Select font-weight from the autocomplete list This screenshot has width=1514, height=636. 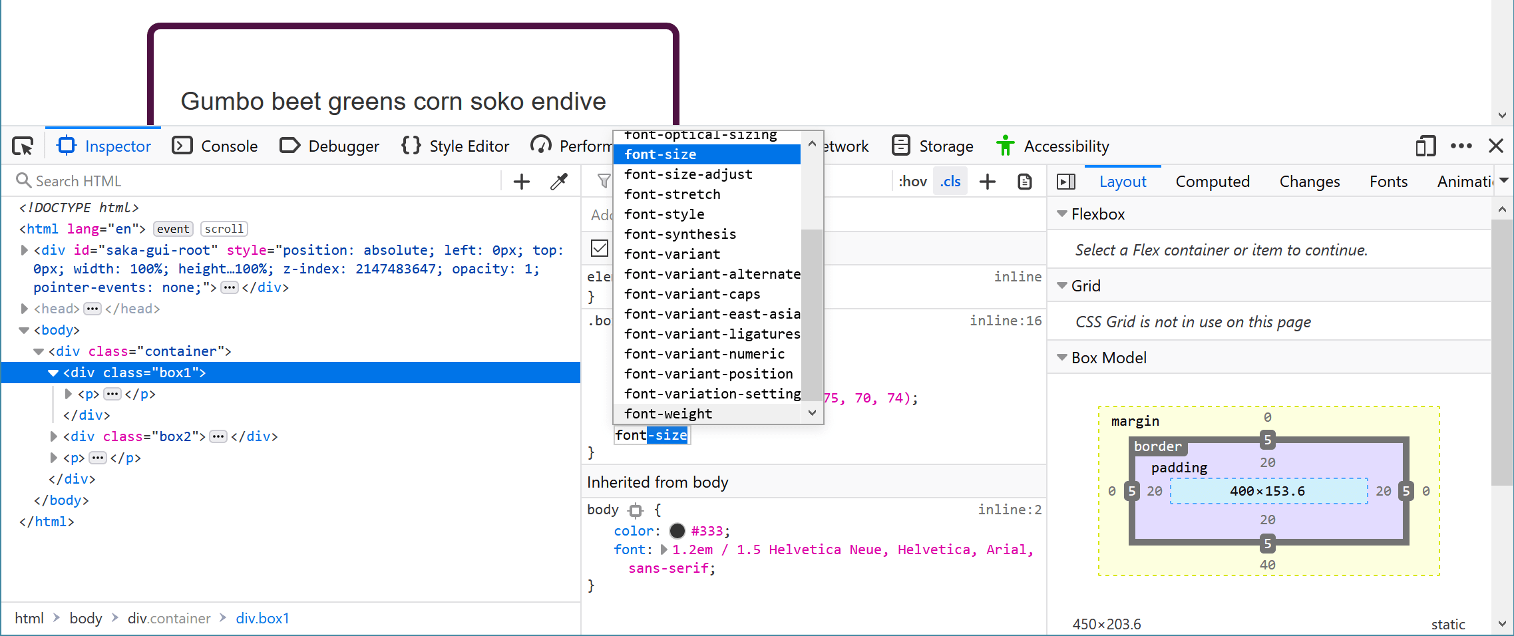coord(668,413)
